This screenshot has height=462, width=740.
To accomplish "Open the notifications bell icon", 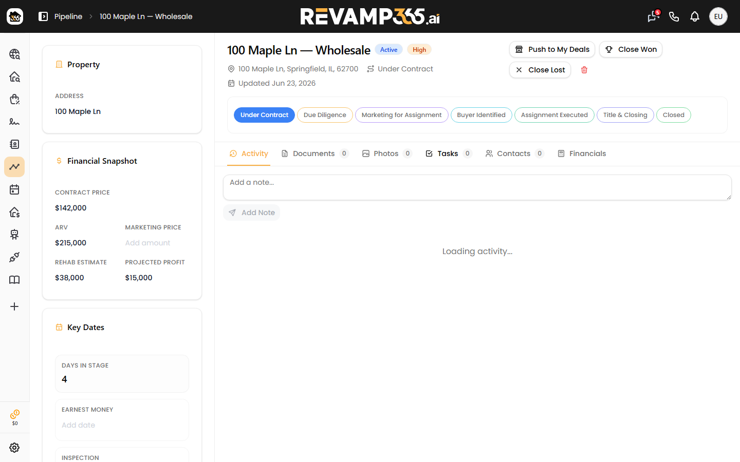I will coord(695,16).
